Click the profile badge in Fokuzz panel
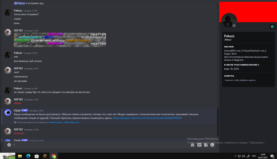The height and width of the screenshot is (159, 277). pyautogui.click(x=272, y=27)
